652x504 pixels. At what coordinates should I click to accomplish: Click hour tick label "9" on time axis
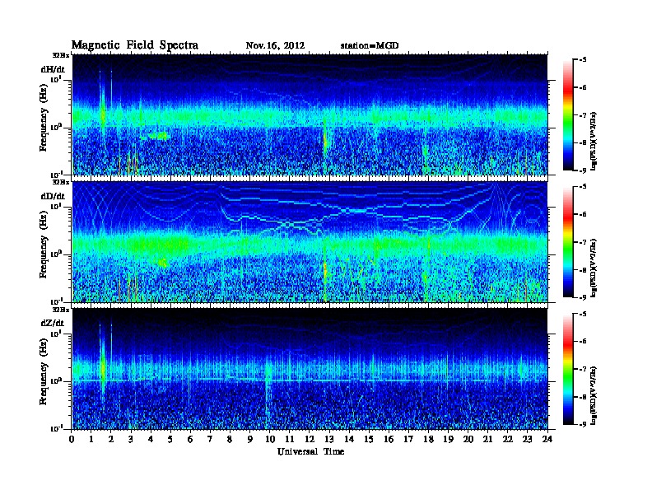(x=250, y=439)
